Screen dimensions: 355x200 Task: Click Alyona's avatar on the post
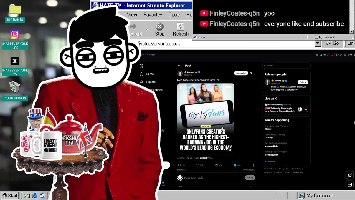pyautogui.click(x=180, y=74)
